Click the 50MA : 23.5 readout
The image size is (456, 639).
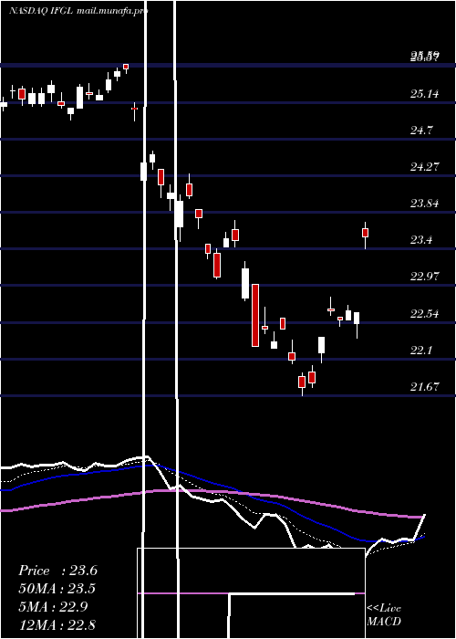coord(57,589)
